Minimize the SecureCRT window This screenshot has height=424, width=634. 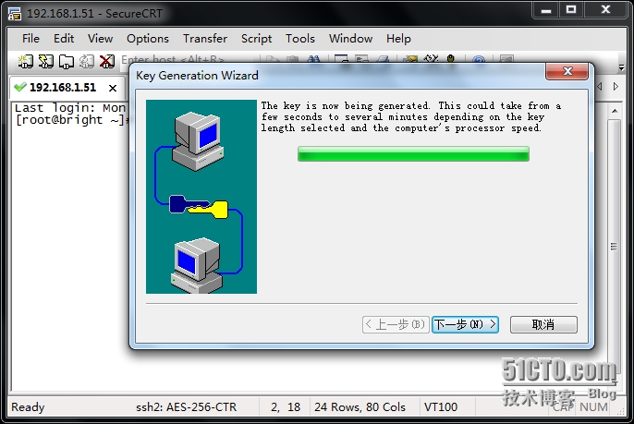click(x=546, y=10)
